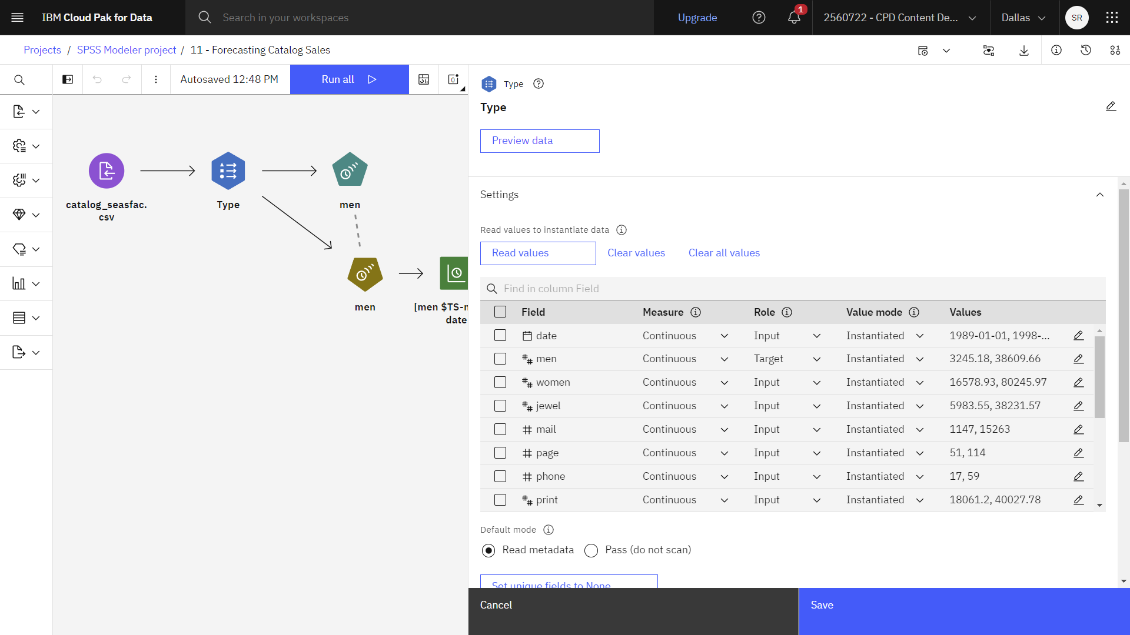Open the toolbar overflow three-dots menu

(x=156, y=79)
